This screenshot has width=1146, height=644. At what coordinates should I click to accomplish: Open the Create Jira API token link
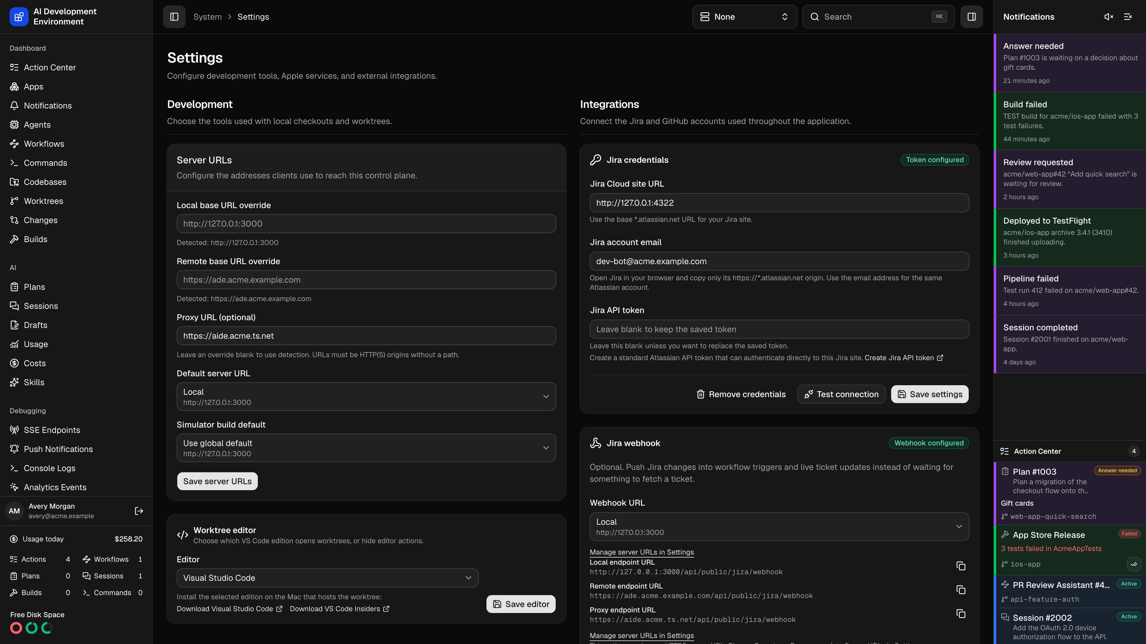[904, 358]
